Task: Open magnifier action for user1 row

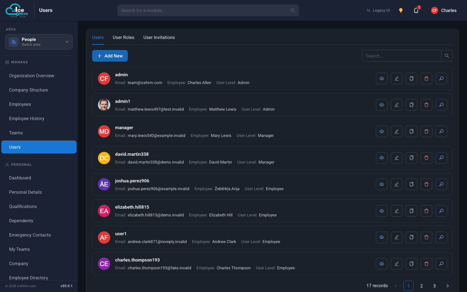Action: click(x=441, y=237)
